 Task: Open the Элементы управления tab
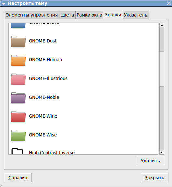point(32,15)
